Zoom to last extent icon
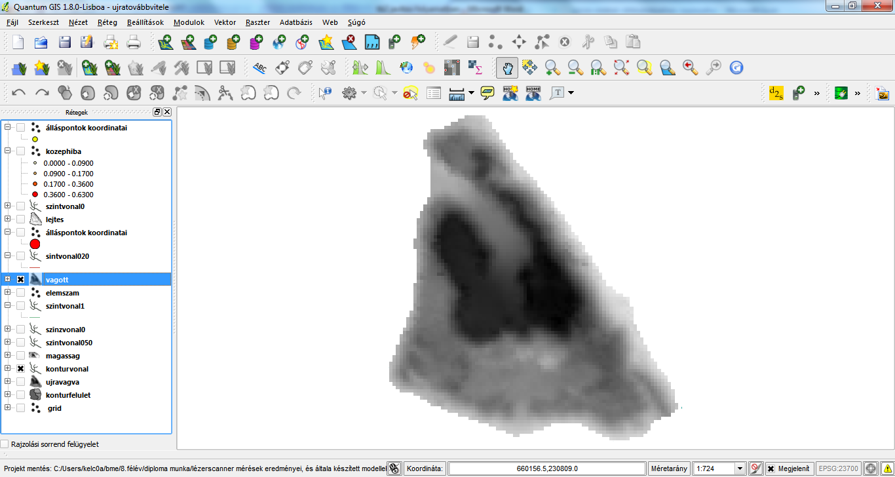This screenshot has width=895, height=477. pos(690,67)
